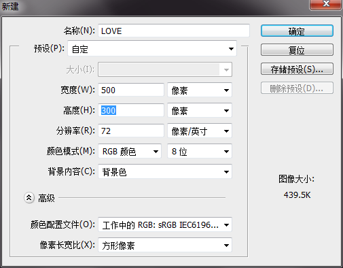Click the disabled 删除预设(D)... button
343x268 pixels.
point(297,88)
